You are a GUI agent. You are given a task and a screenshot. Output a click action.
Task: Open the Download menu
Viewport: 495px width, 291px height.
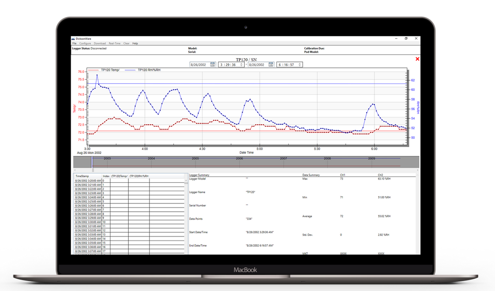[x=100, y=43]
